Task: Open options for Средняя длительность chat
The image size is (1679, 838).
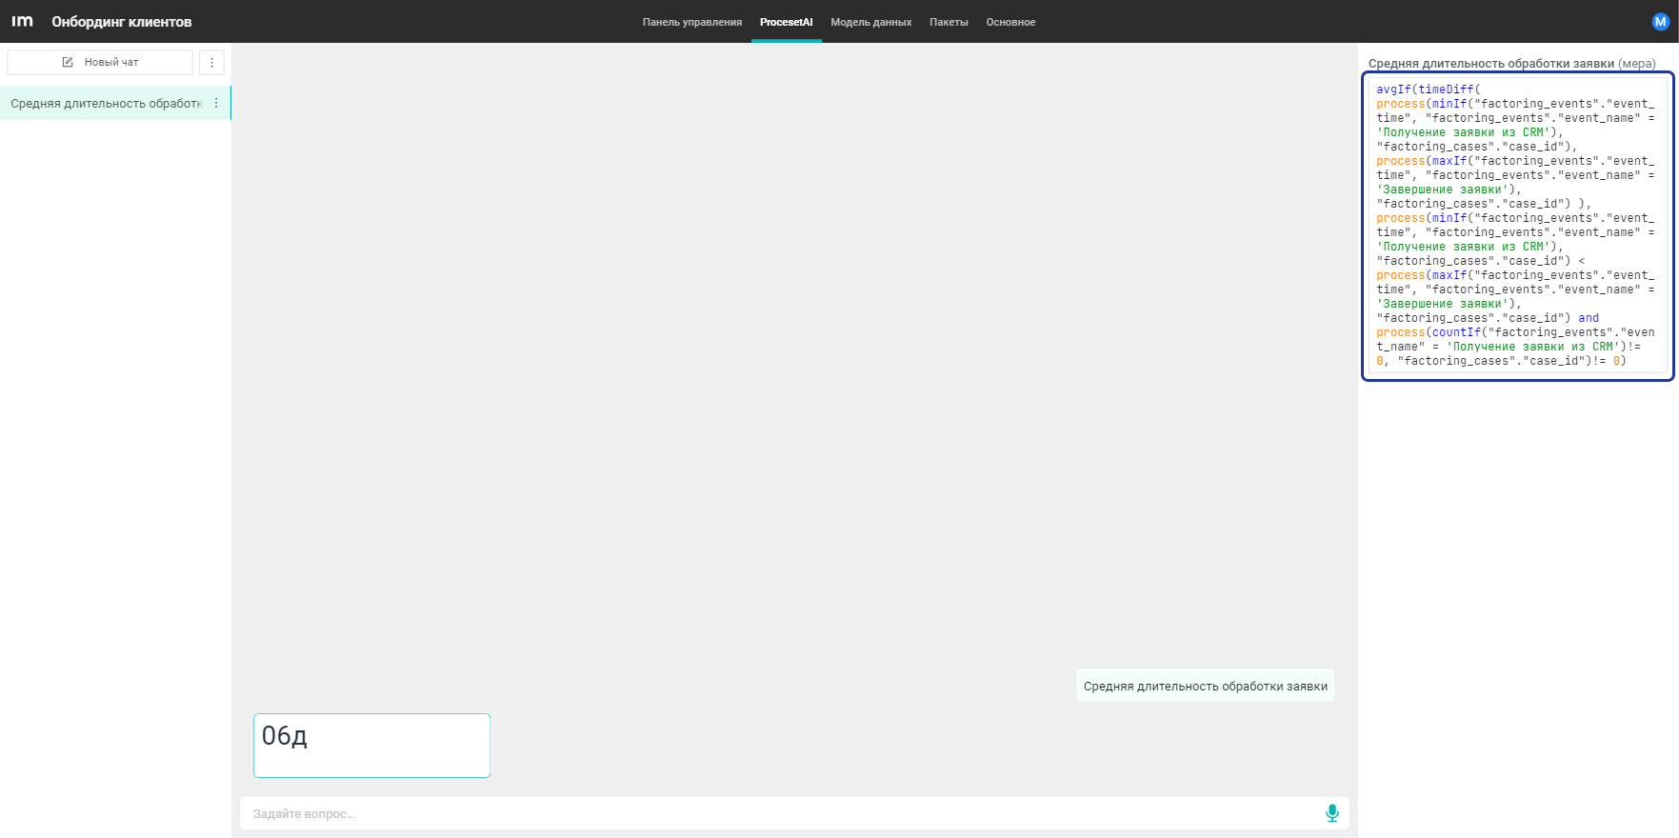Action: [216, 103]
